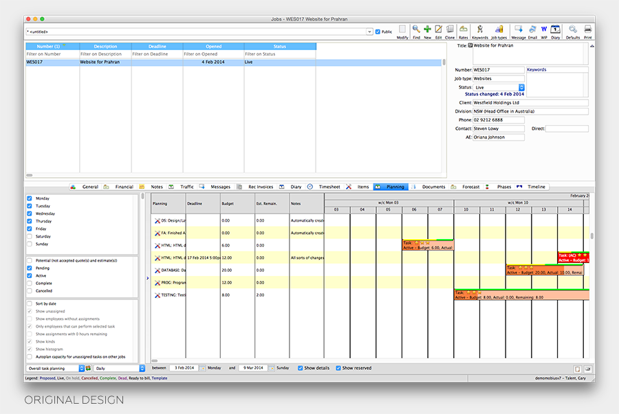Click the WP toolbar icon

[x=543, y=29]
